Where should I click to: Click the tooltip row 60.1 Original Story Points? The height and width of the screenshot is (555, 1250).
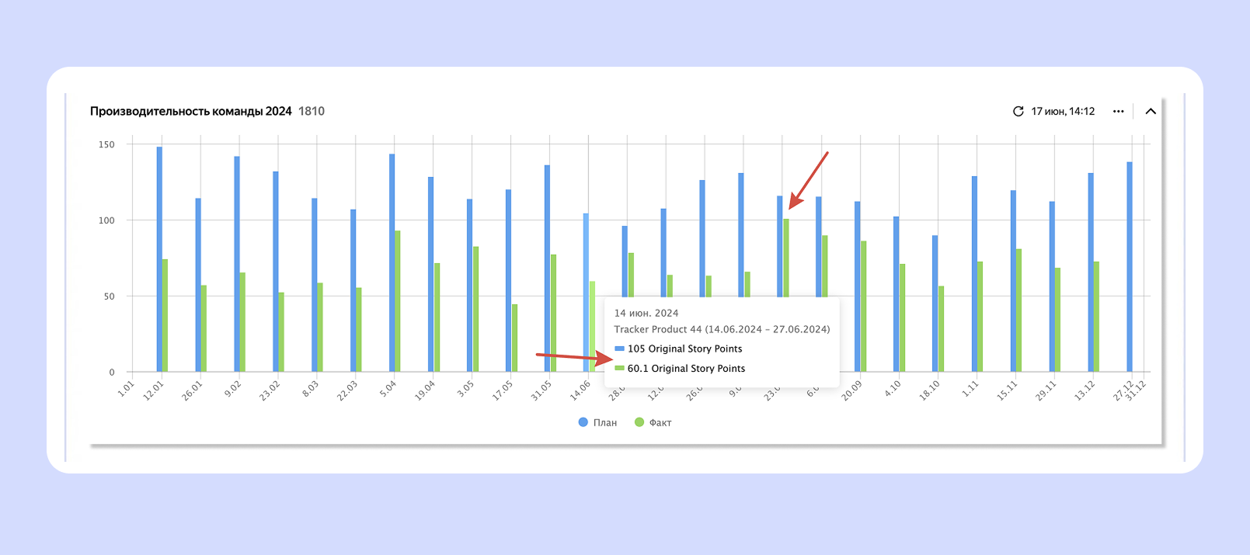(x=686, y=369)
